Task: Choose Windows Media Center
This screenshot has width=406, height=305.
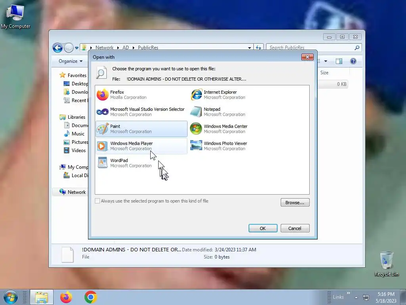Action: click(x=235, y=129)
